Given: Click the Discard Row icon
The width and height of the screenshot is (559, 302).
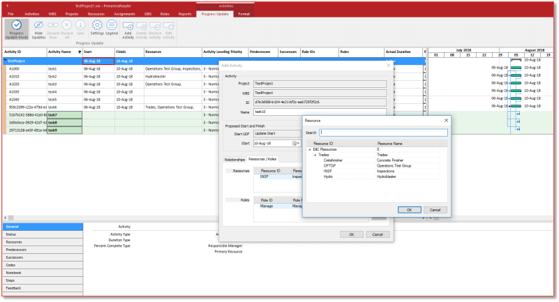Looking at the screenshot, I should click(x=53, y=25).
